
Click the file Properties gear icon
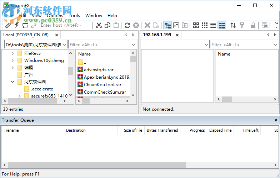(156, 25)
